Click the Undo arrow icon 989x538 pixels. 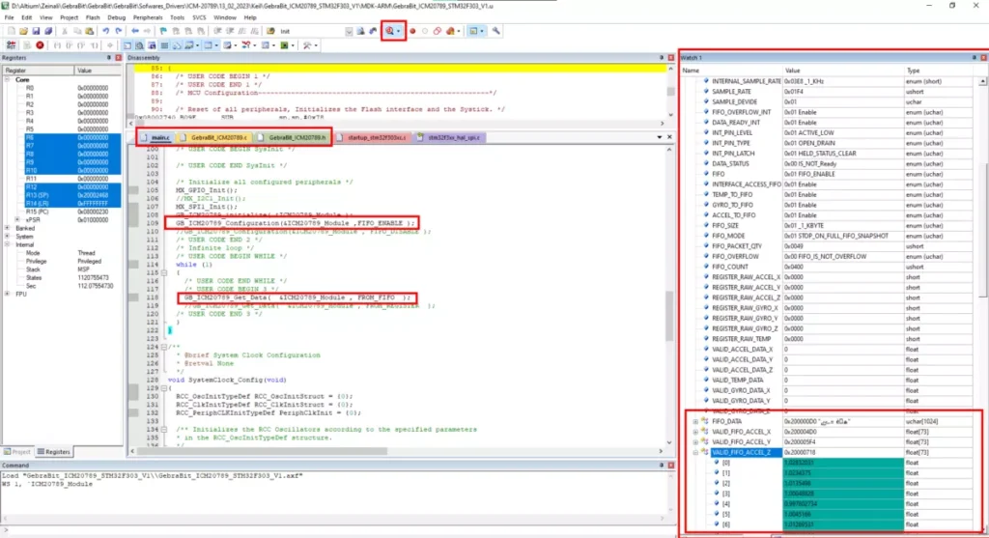106,31
